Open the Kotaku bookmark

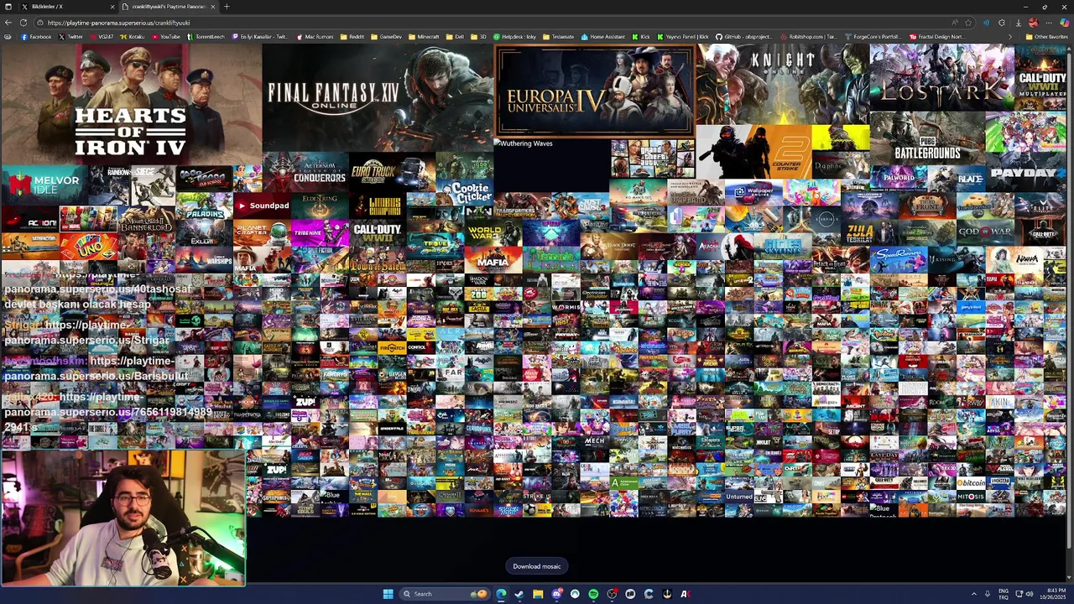click(132, 37)
